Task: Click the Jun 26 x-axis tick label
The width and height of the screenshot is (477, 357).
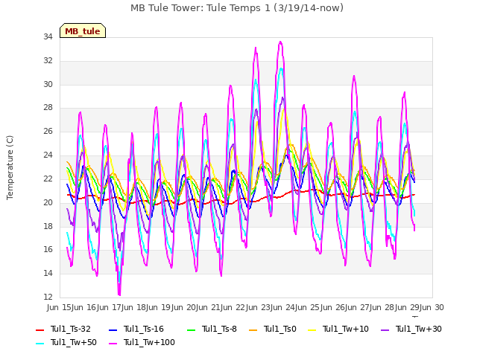Action: coord(333,307)
